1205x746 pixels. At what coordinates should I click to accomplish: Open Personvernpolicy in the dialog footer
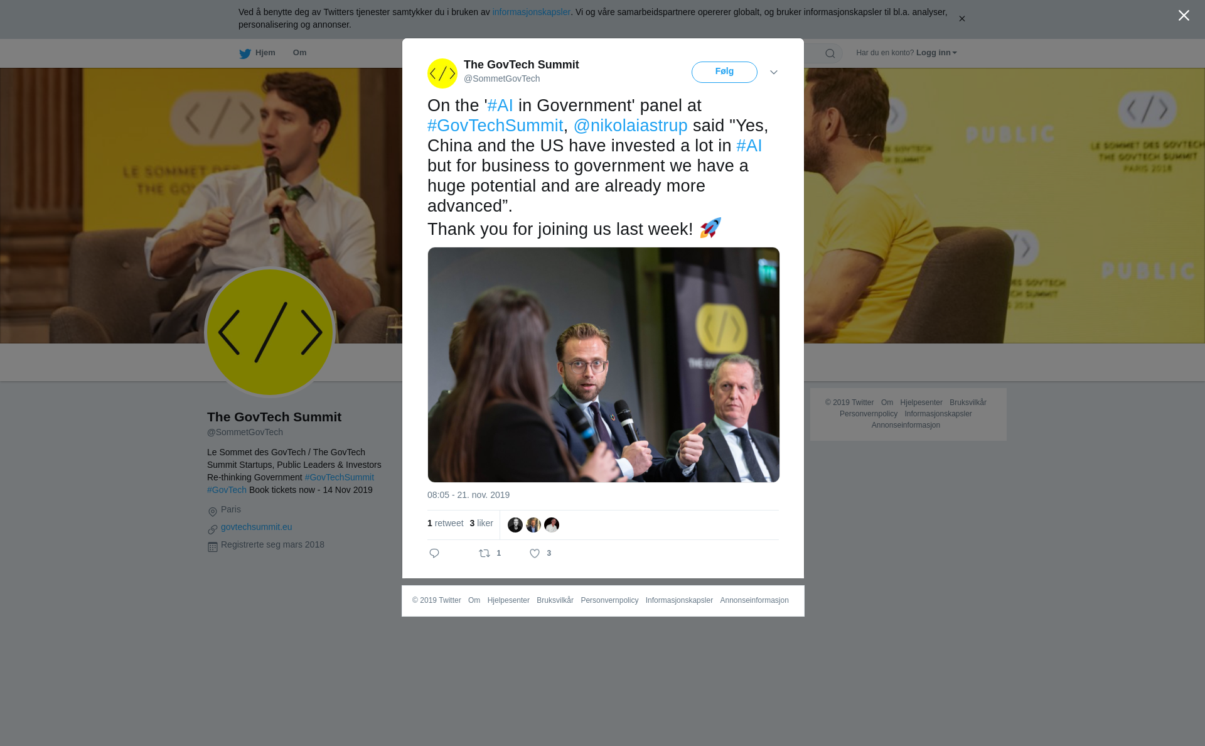coord(609,600)
